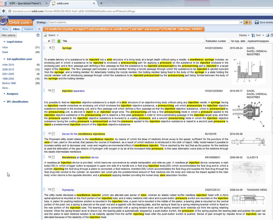Viewport: 273px width, 220px height.
Task: Grab drag handle of result 13
Action: (44, 189)
